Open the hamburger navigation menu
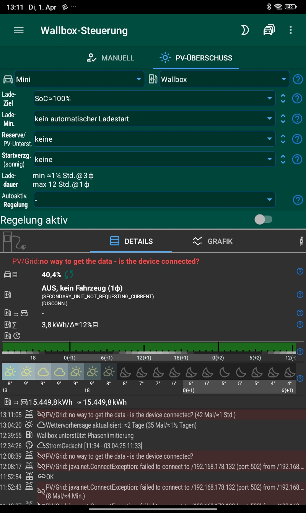The height and width of the screenshot is (513, 306). [19, 31]
